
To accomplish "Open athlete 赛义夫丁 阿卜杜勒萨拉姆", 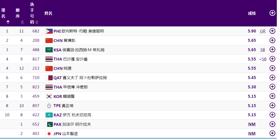I will 85,78.
